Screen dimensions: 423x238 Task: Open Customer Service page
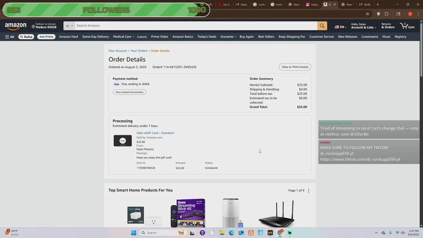322,37
